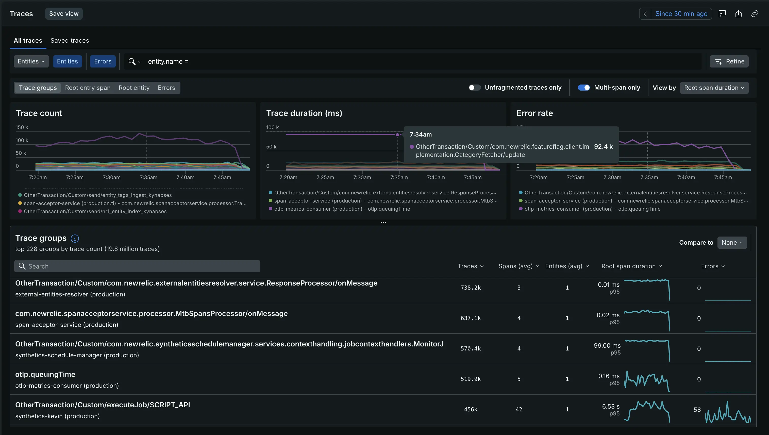Click the Save view button
The height and width of the screenshot is (435, 769).
click(64, 14)
